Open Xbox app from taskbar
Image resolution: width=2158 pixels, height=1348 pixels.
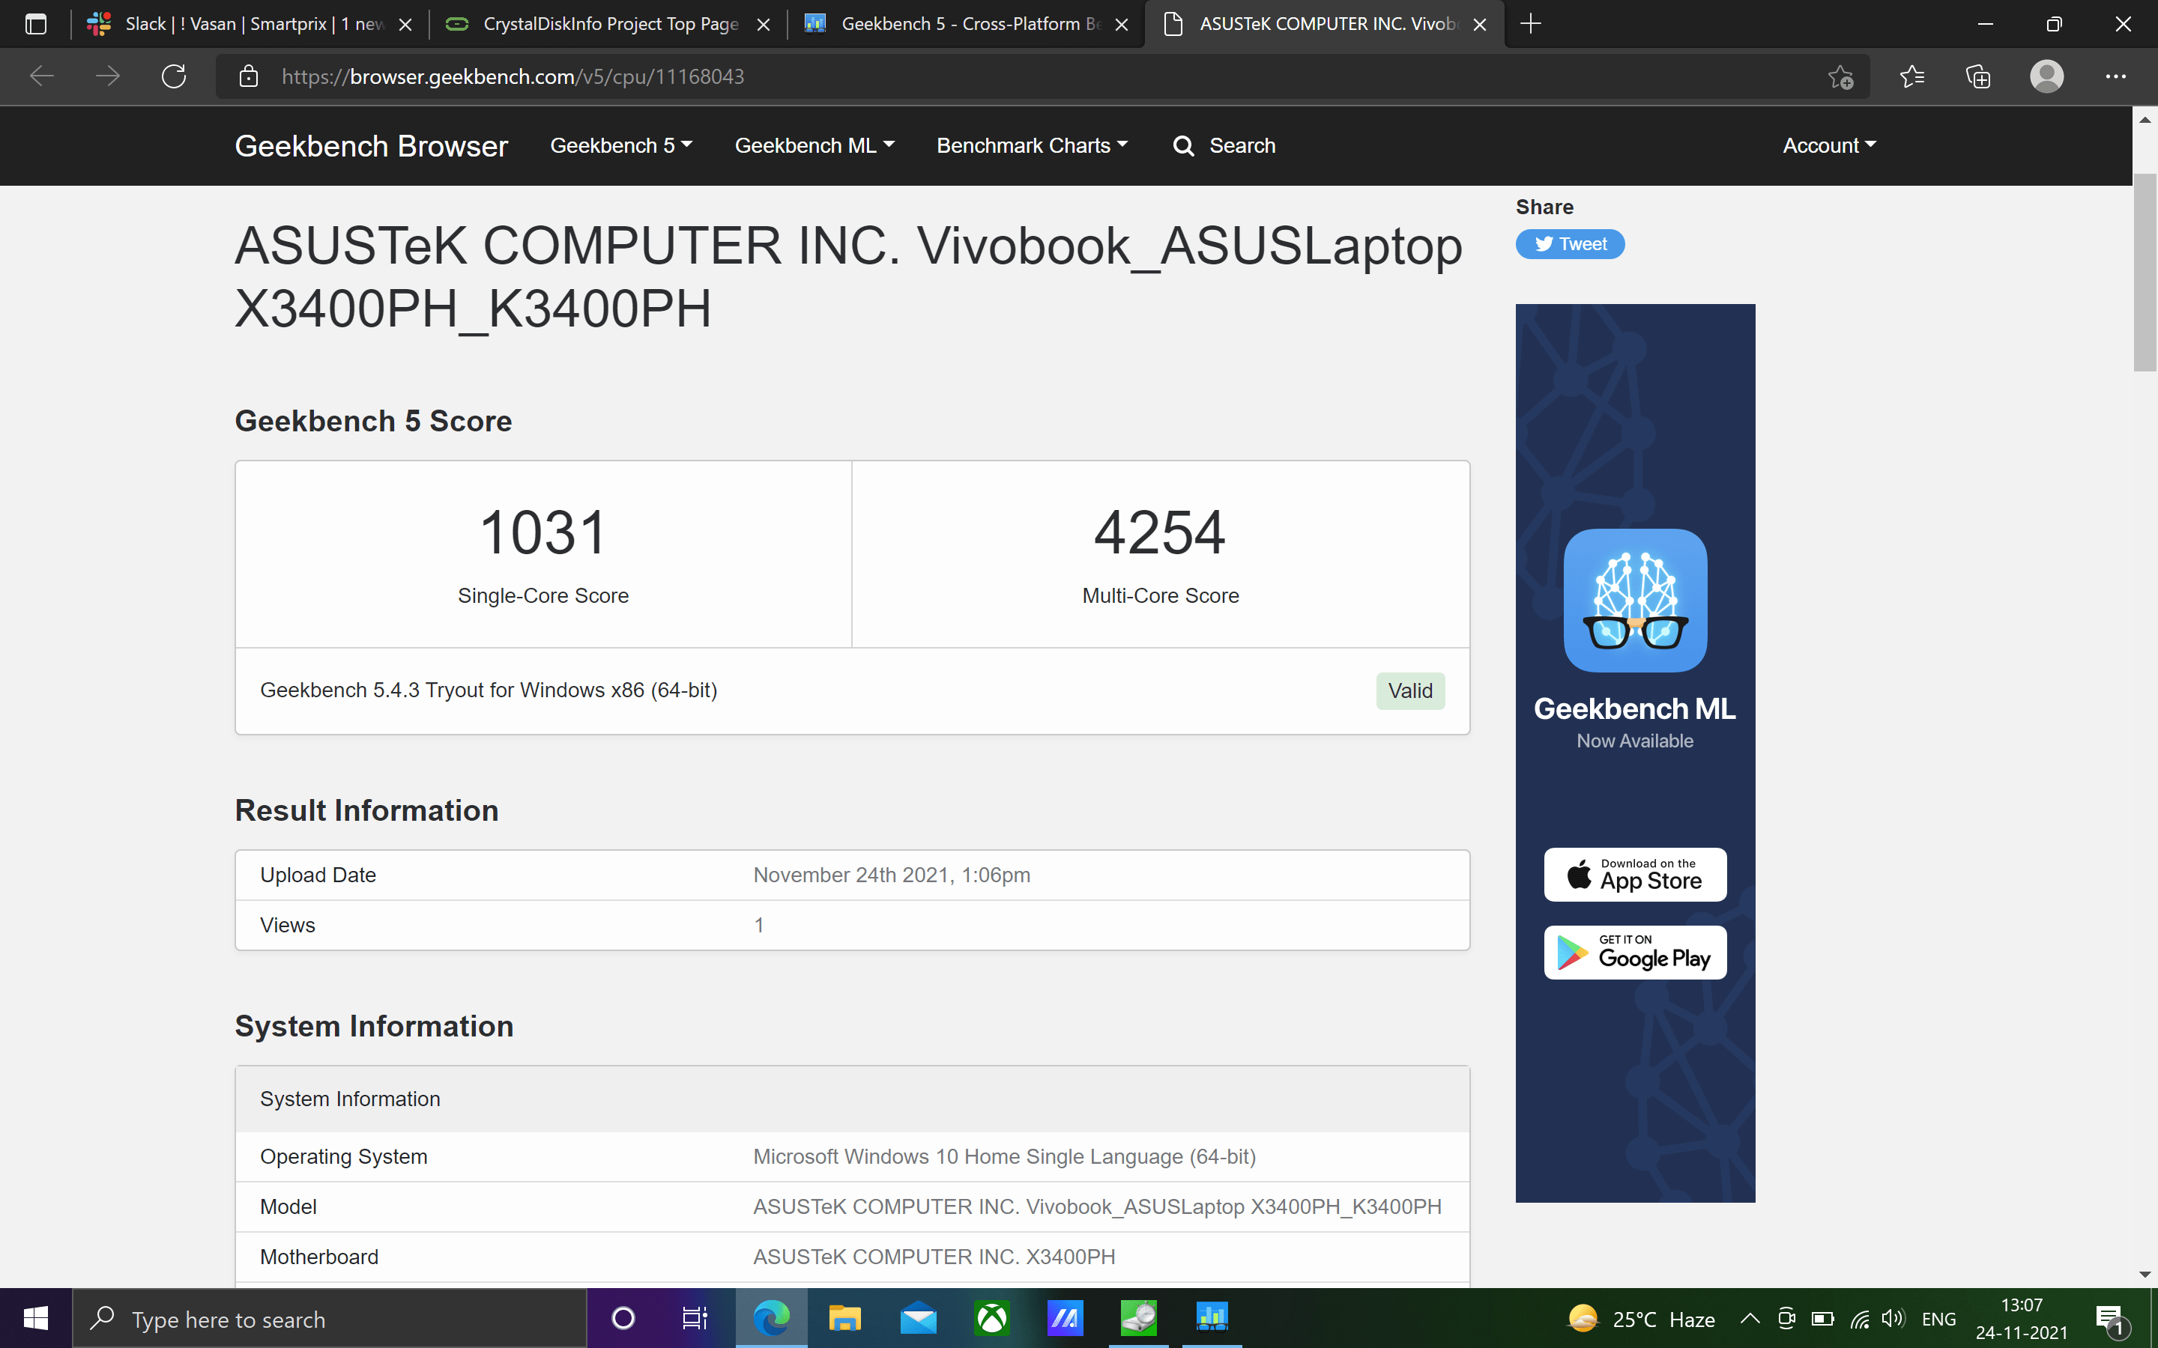[x=991, y=1318]
